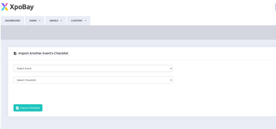
Task: Expand the chevron next to Users
Action: [x=40, y=21]
